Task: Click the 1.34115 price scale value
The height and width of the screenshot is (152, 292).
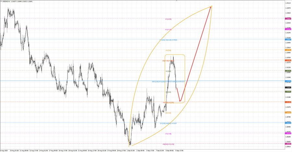Action: point(288,3)
